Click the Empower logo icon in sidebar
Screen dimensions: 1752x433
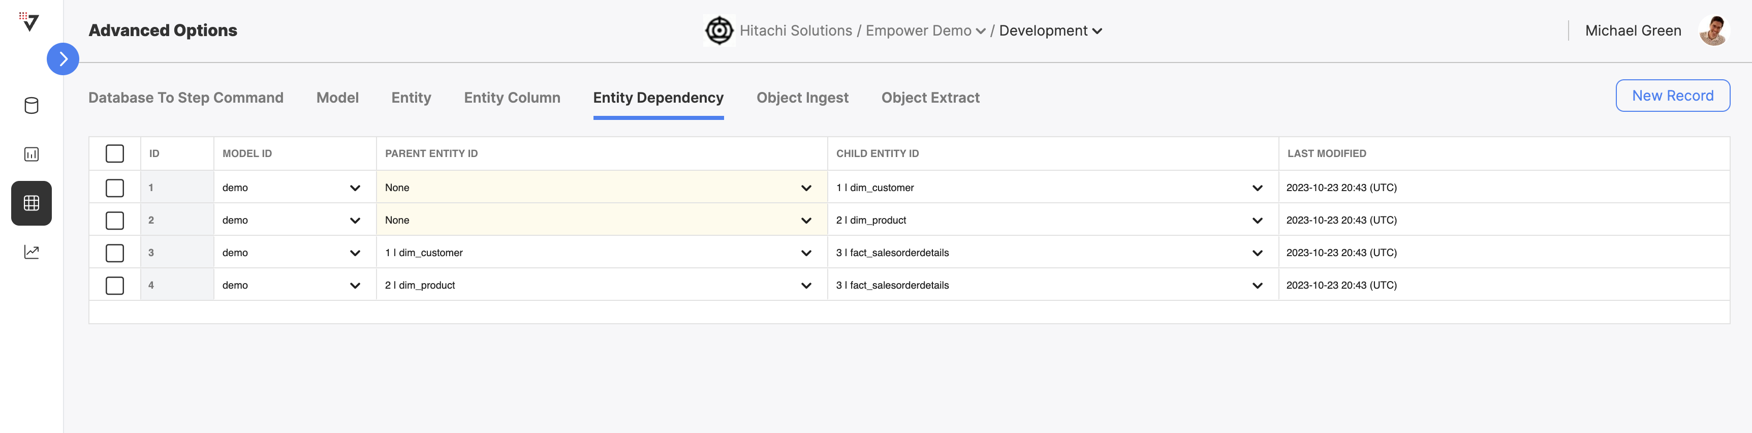tap(29, 22)
